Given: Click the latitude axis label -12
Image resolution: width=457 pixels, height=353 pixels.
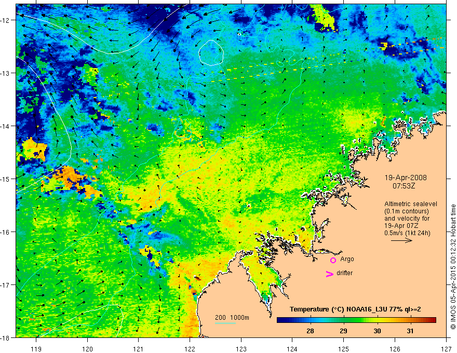Looking at the screenshot, I should 6,20.
